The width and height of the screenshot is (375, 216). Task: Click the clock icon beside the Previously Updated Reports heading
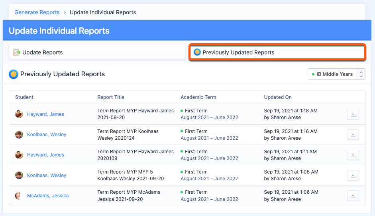(x=14, y=74)
